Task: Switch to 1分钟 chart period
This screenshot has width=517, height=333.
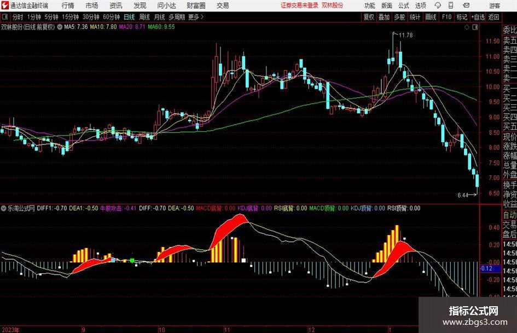Action: click(34, 17)
